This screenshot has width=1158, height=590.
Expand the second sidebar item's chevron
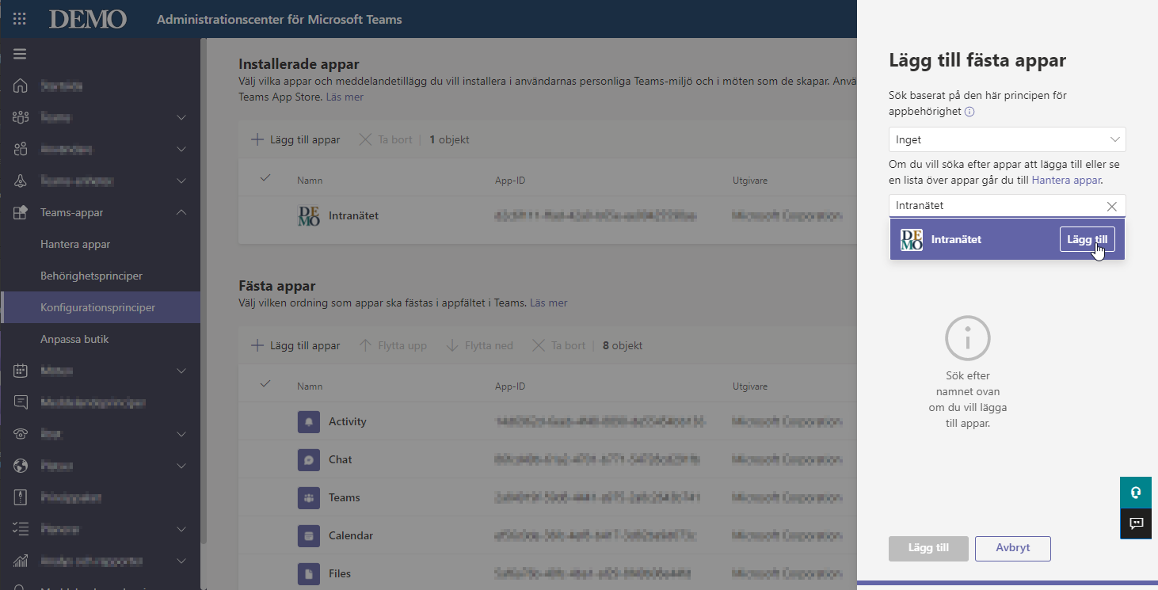[x=181, y=117]
